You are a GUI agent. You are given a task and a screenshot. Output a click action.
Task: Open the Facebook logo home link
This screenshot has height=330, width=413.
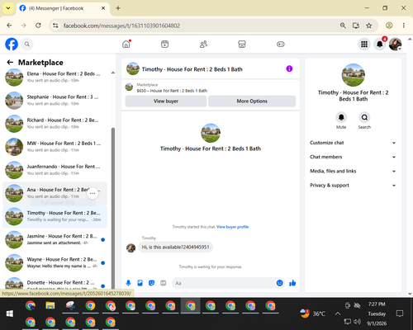point(12,44)
